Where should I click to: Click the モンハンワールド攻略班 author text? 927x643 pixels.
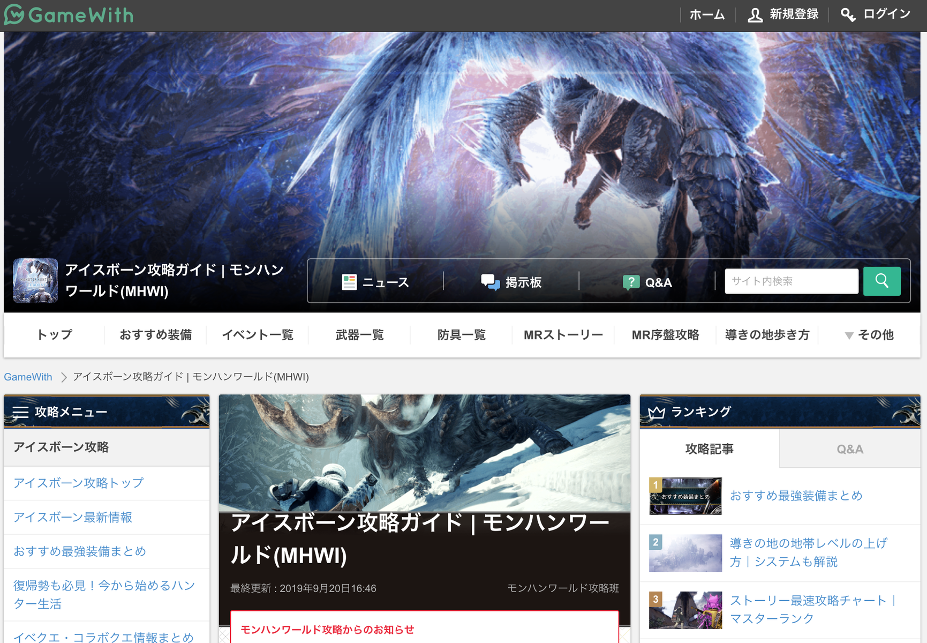(x=563, y=588)
